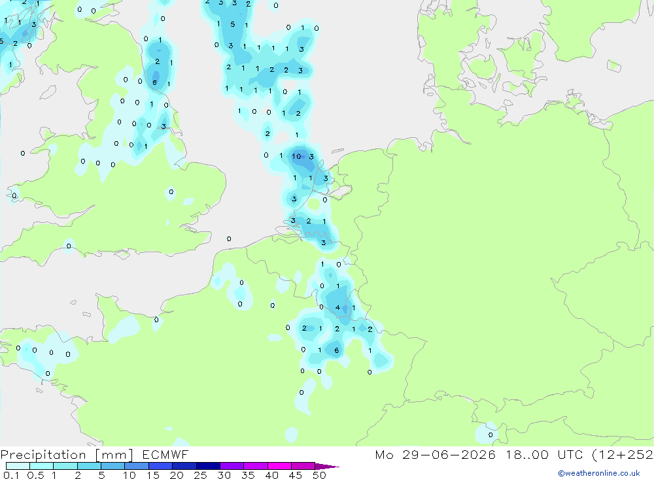Select the 5–10 mm legend color segment
The width and height of the screenshot is (654, 479).
point(112,466)
